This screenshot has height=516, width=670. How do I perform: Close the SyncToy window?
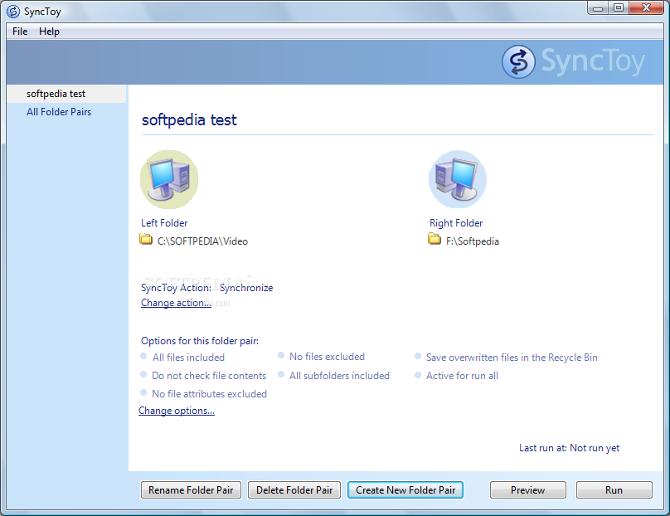click(x=647, y=8)
